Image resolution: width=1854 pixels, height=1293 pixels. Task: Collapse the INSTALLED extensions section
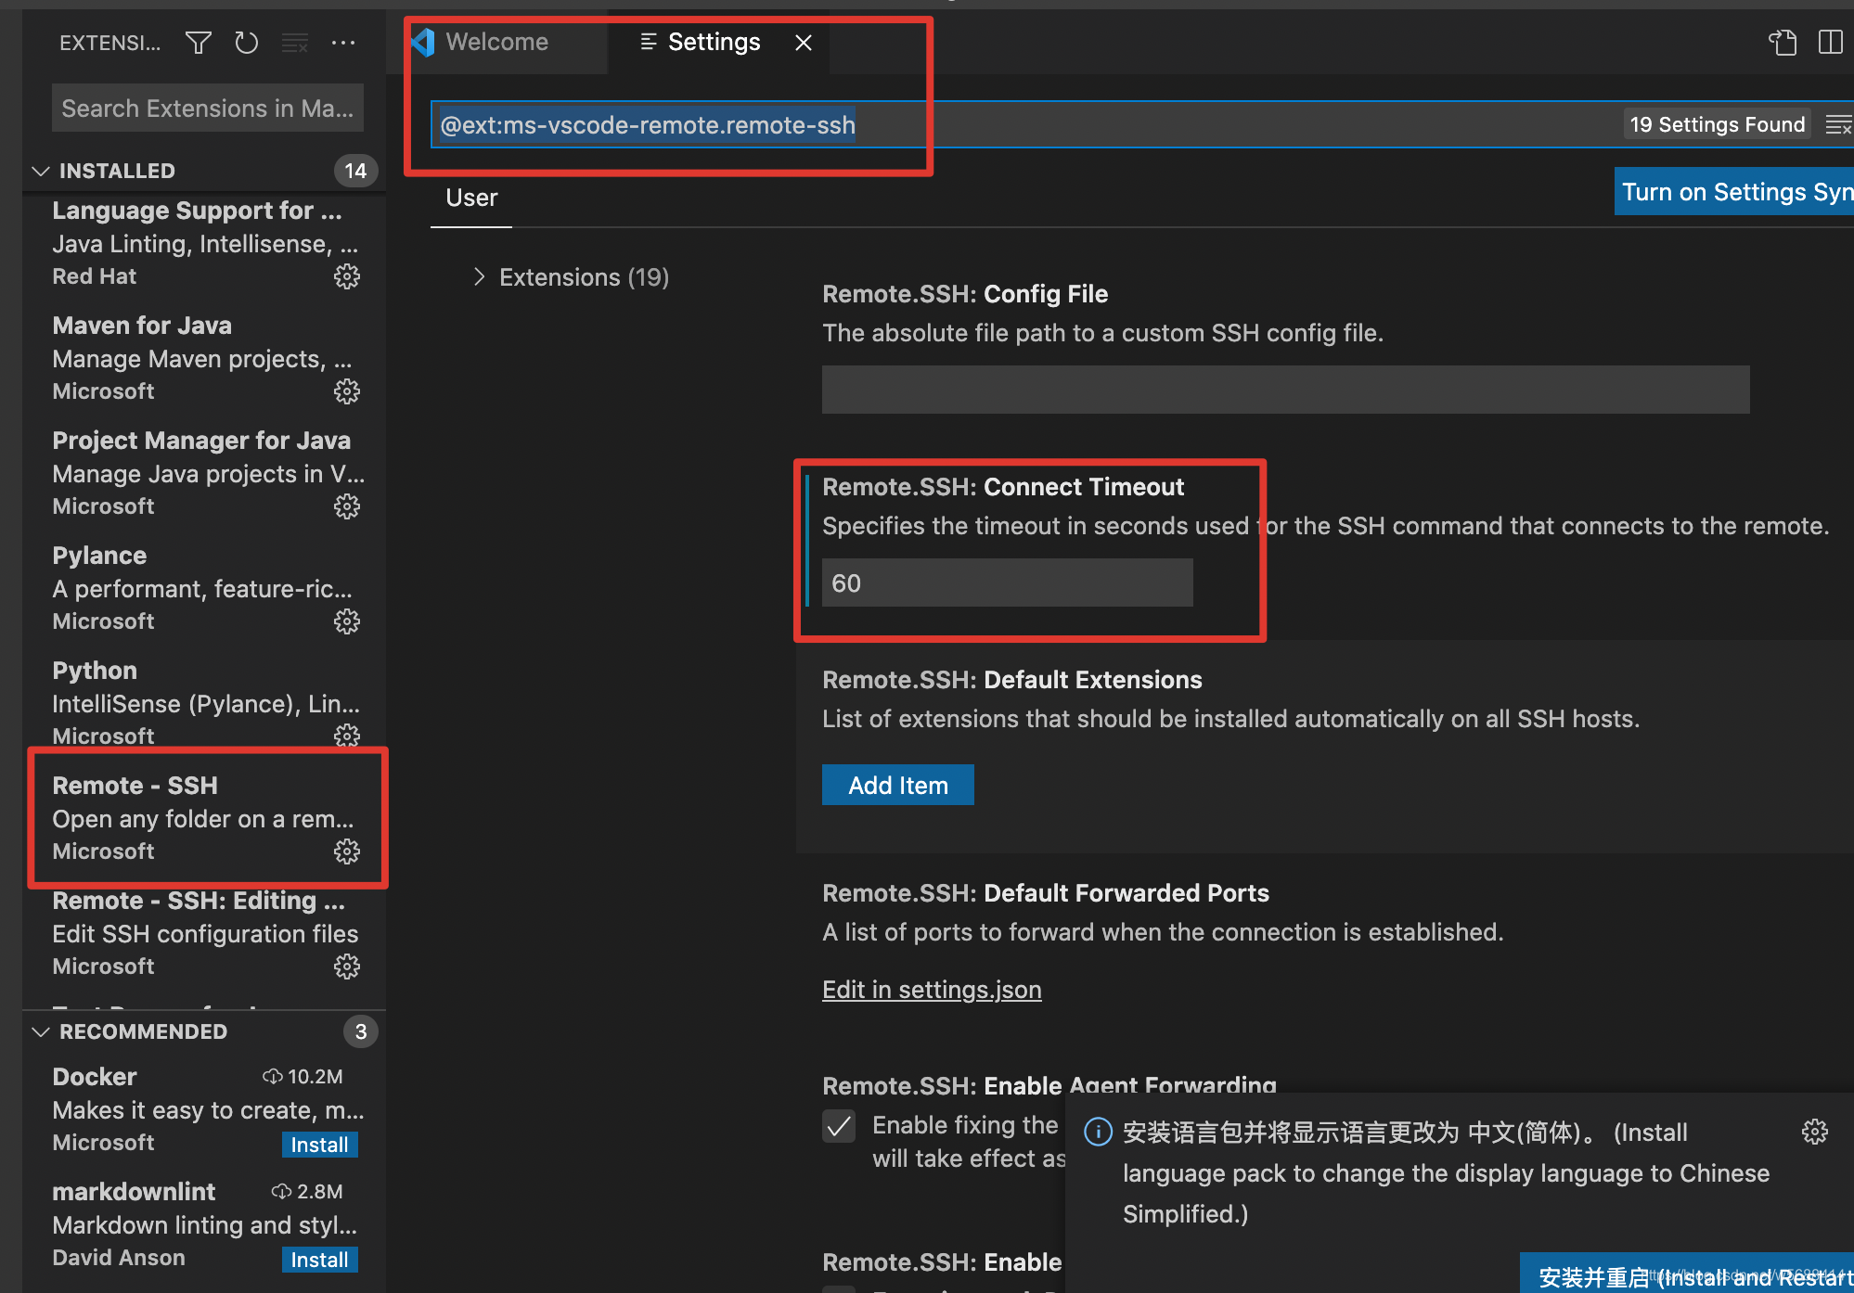(x=41, y=171)
